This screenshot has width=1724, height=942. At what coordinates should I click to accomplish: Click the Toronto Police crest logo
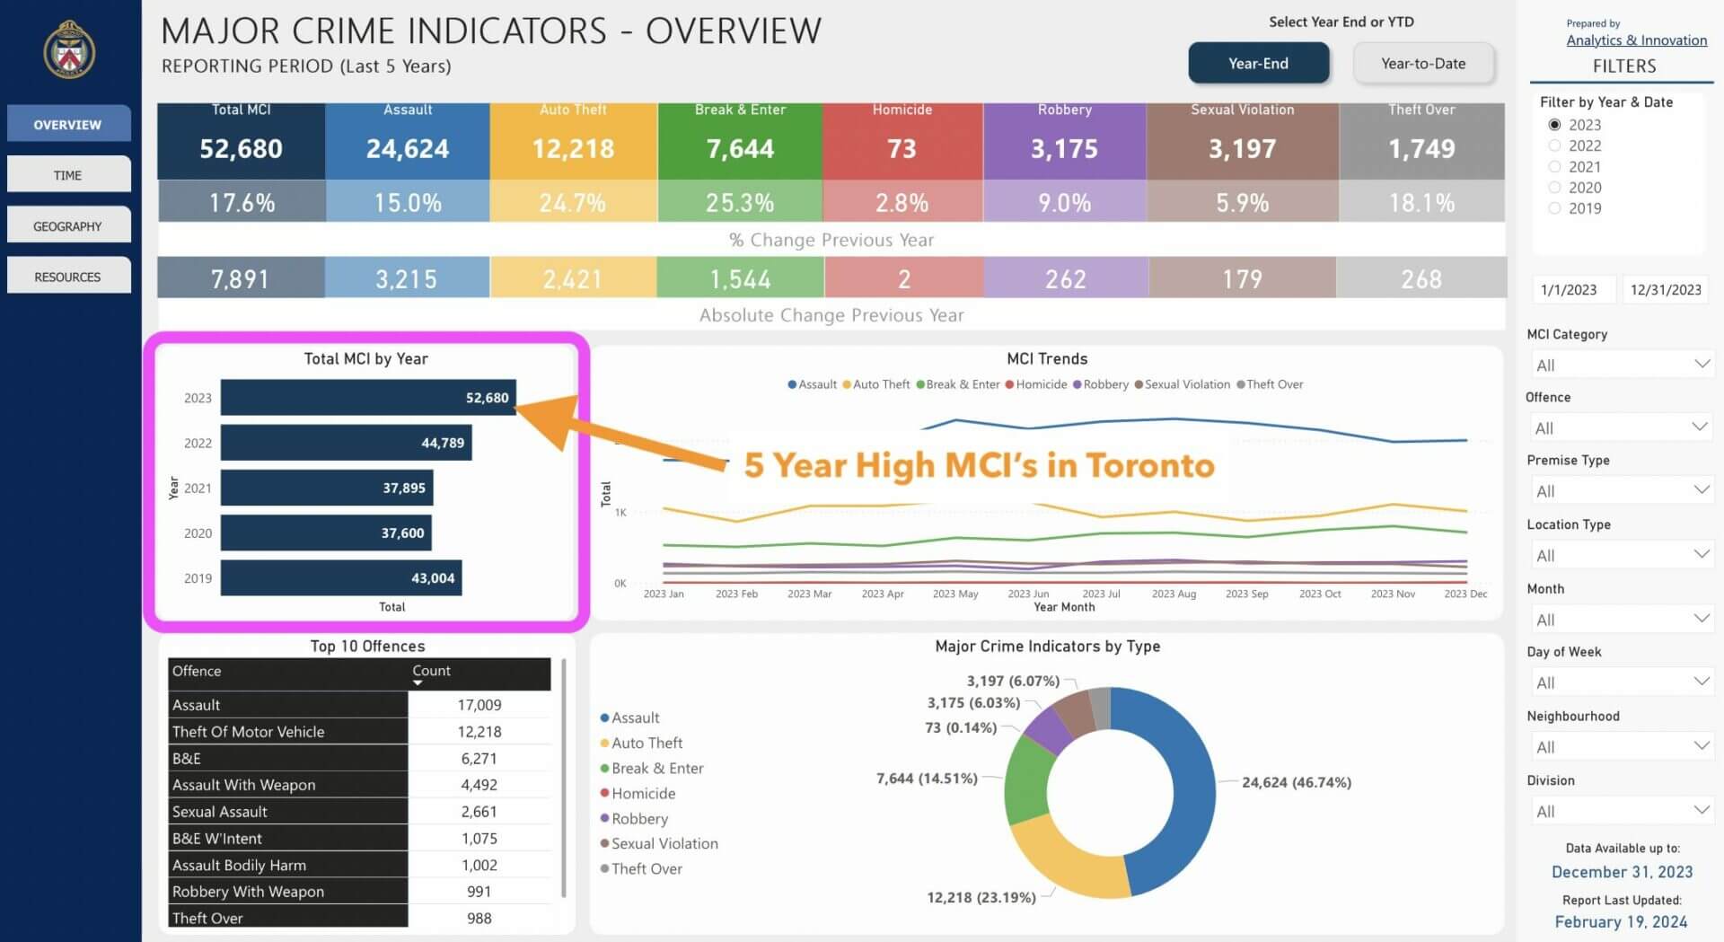[x=69, y=50]
